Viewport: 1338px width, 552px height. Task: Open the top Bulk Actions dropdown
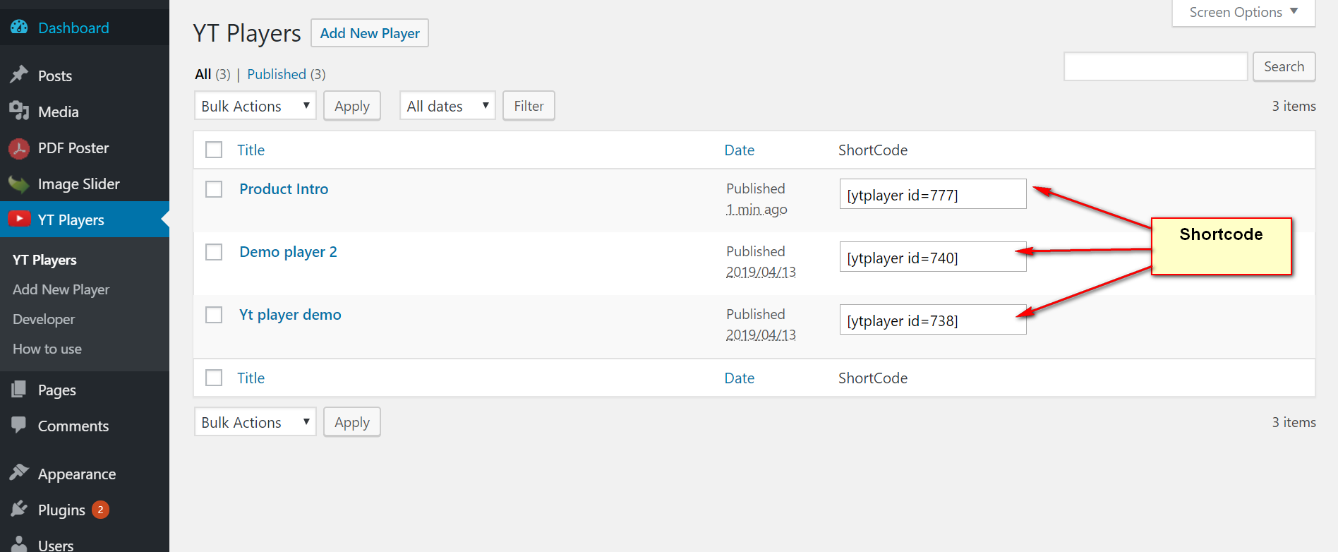click(255, 106)
